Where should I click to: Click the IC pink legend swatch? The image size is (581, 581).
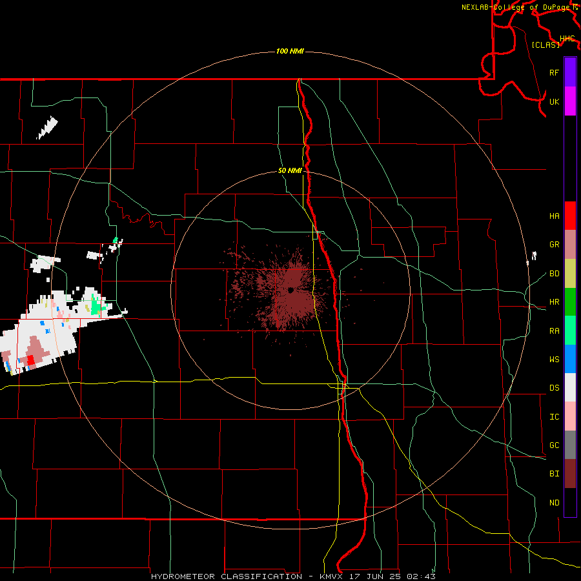click(x=570, y=416)
